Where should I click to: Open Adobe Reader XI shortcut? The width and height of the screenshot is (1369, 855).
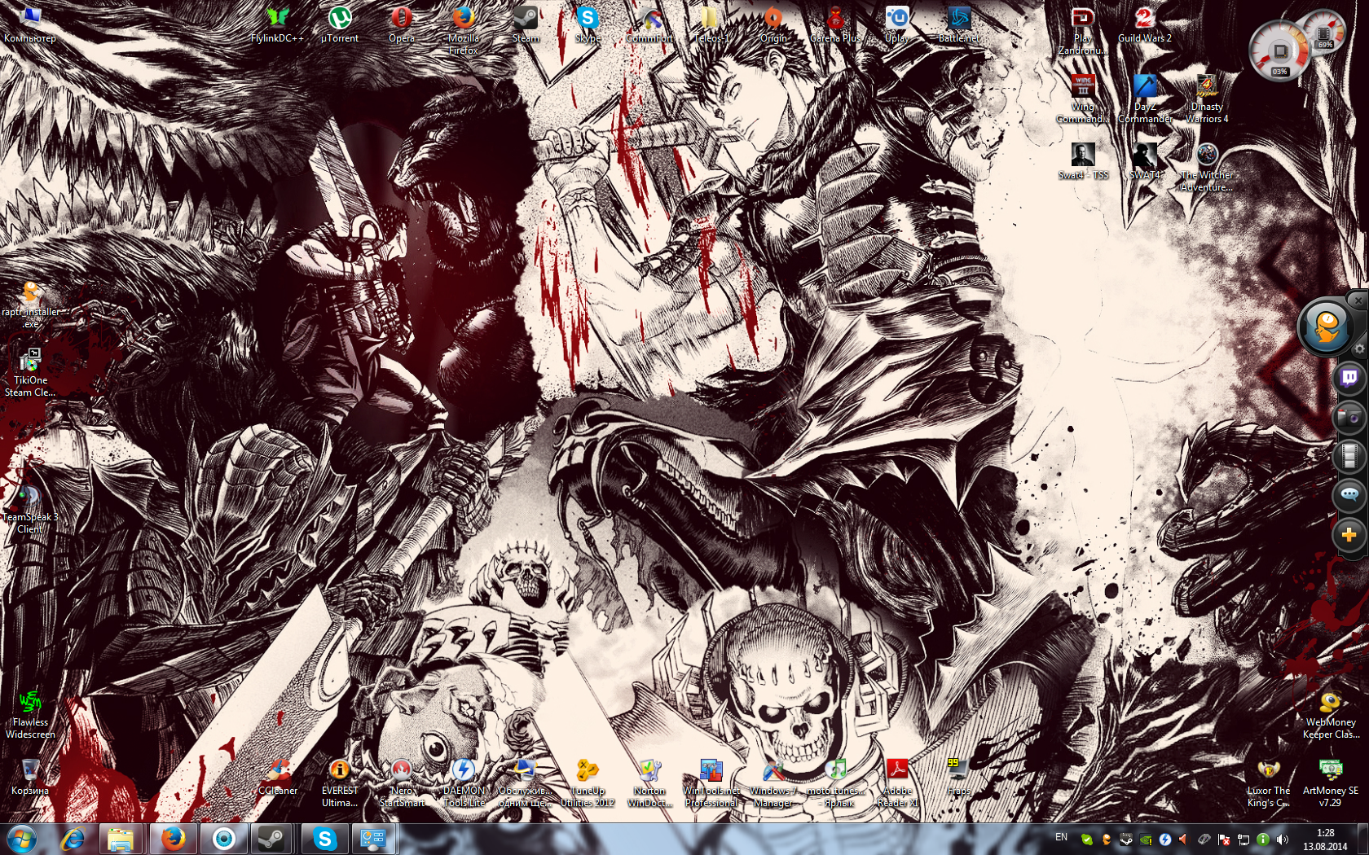(x=897, y=783)
